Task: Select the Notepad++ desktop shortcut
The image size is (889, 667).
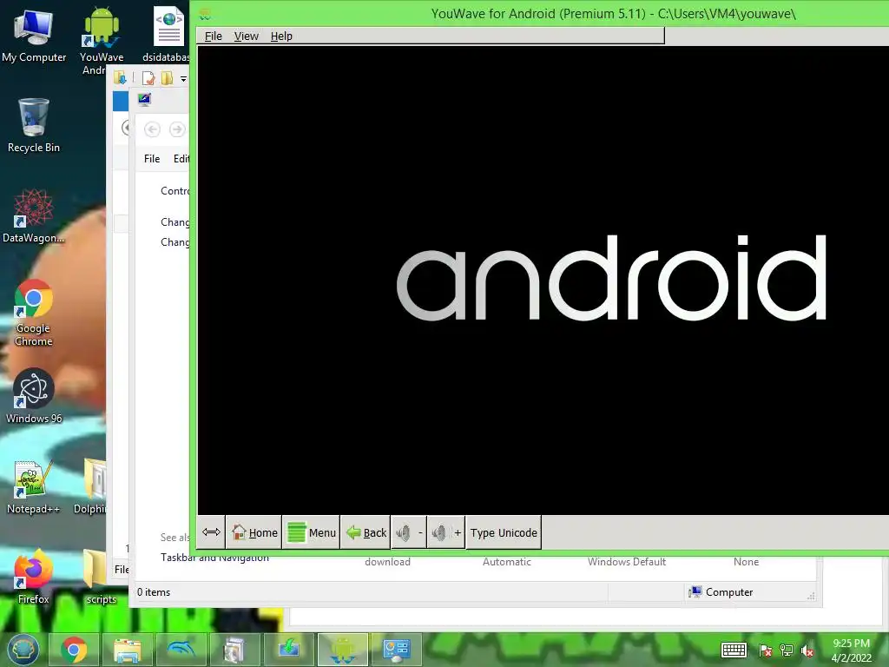Action: pyautogui.click(x=34, y=487)
